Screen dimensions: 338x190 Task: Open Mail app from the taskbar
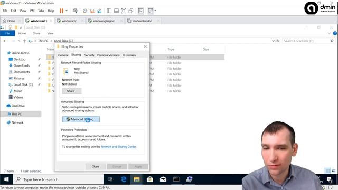tap(163, 179)
